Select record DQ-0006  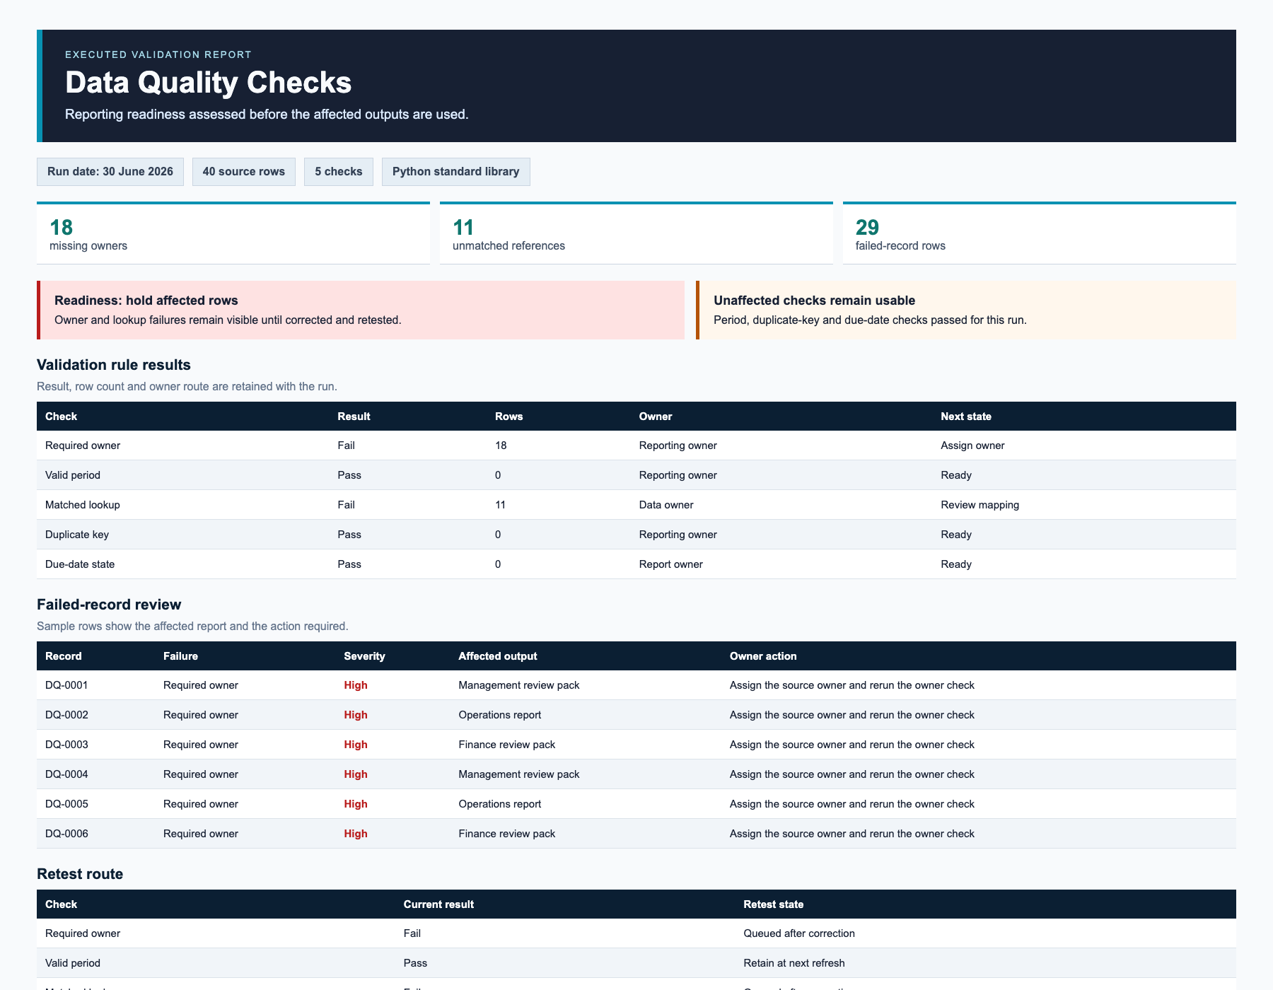pos(66,834)
